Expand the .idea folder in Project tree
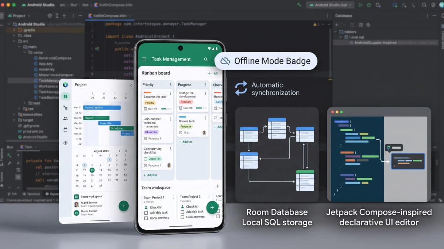The image size is (444, 249). coord(14,35)
